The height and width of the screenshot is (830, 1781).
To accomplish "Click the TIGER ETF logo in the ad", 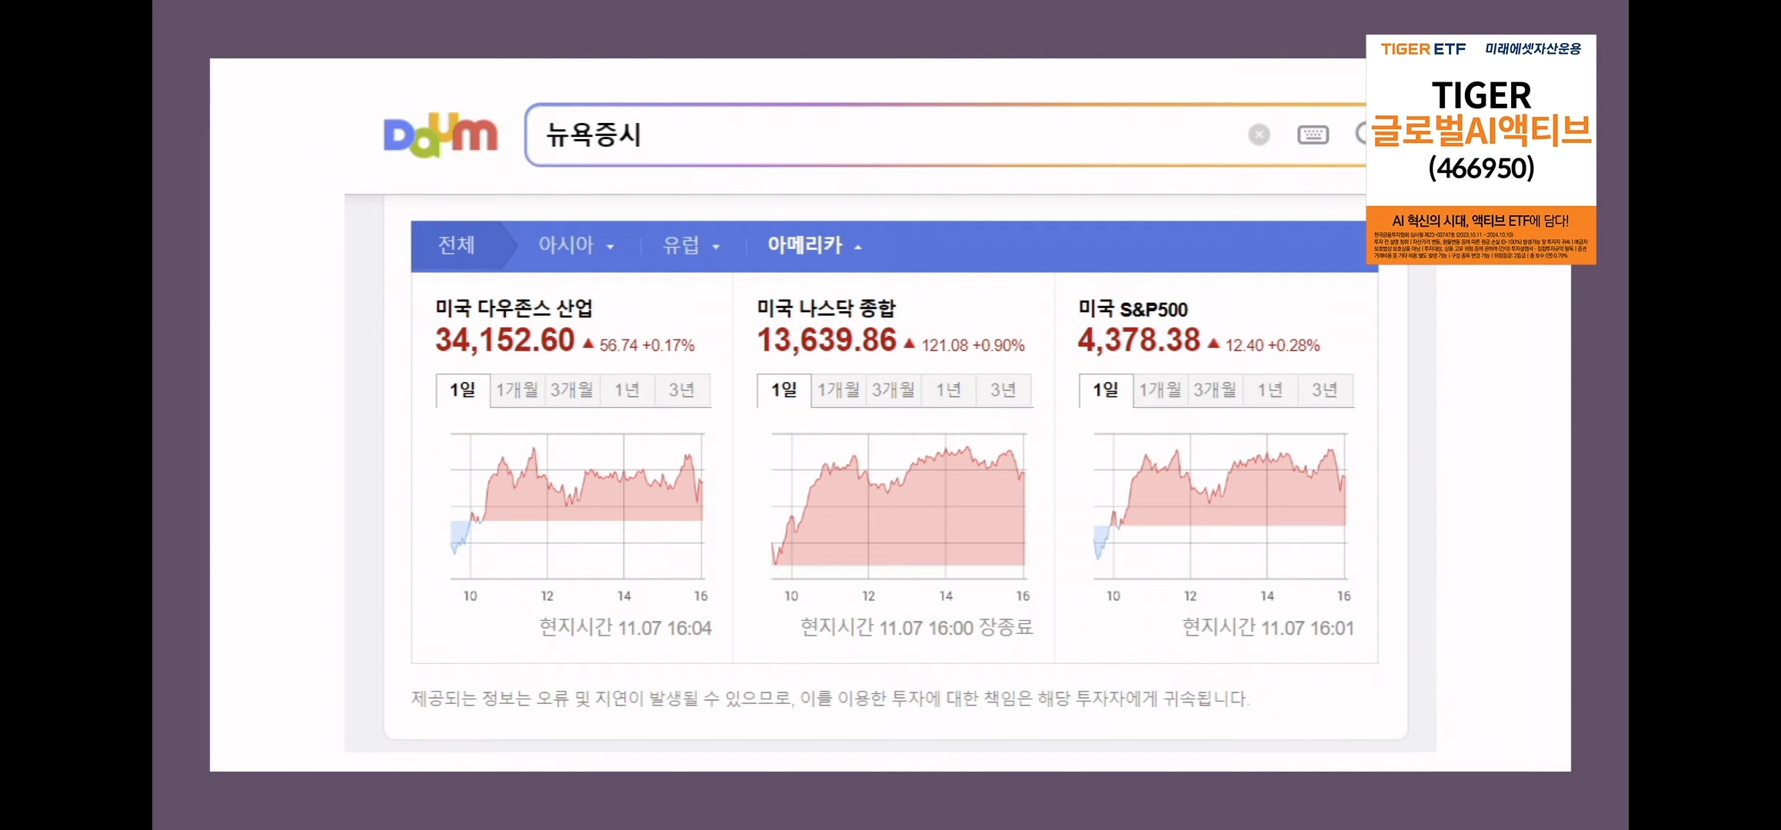I will tap(1423, 49).
